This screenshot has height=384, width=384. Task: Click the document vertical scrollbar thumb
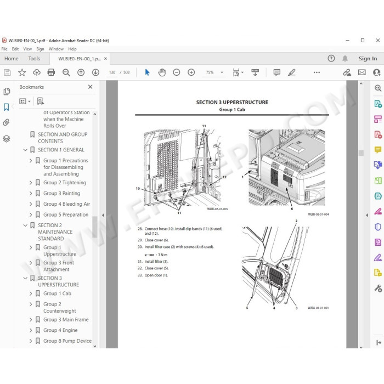click(x=361, y=153)
